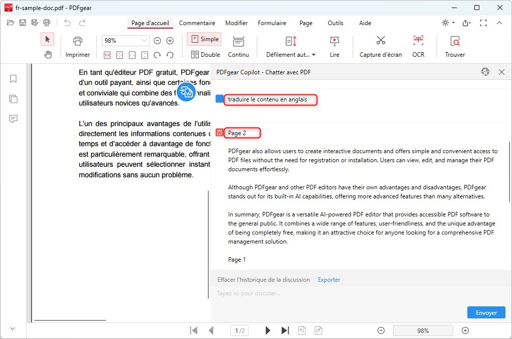
Task: Click the Envoyer button
Action: [486, 312]
